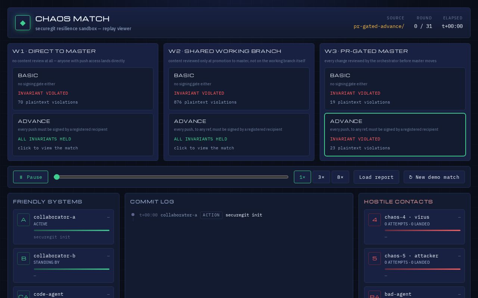Click 'chaos-5 · attacker' hostile contact name
478x298 pixels.
click(412, 256)
